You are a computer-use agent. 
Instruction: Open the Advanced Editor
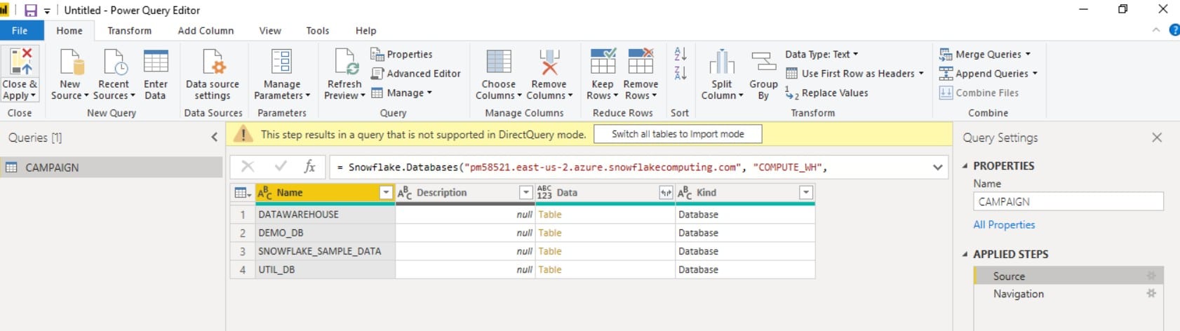[416, 73]
